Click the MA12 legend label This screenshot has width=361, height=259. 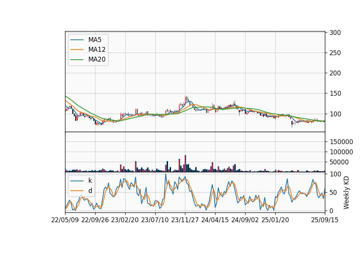(x=97, y=50)
